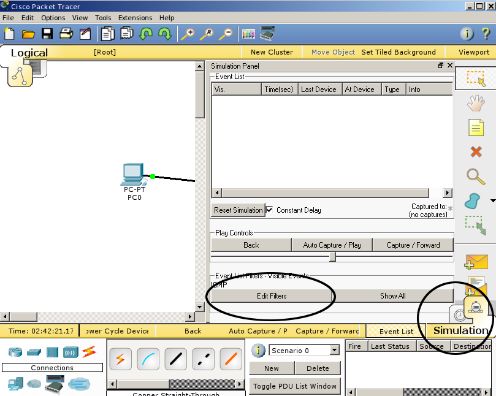Click the scenario info 'i' icon
Image resolution: width=496 pixels, height=396 pixels.
(258, 351)
